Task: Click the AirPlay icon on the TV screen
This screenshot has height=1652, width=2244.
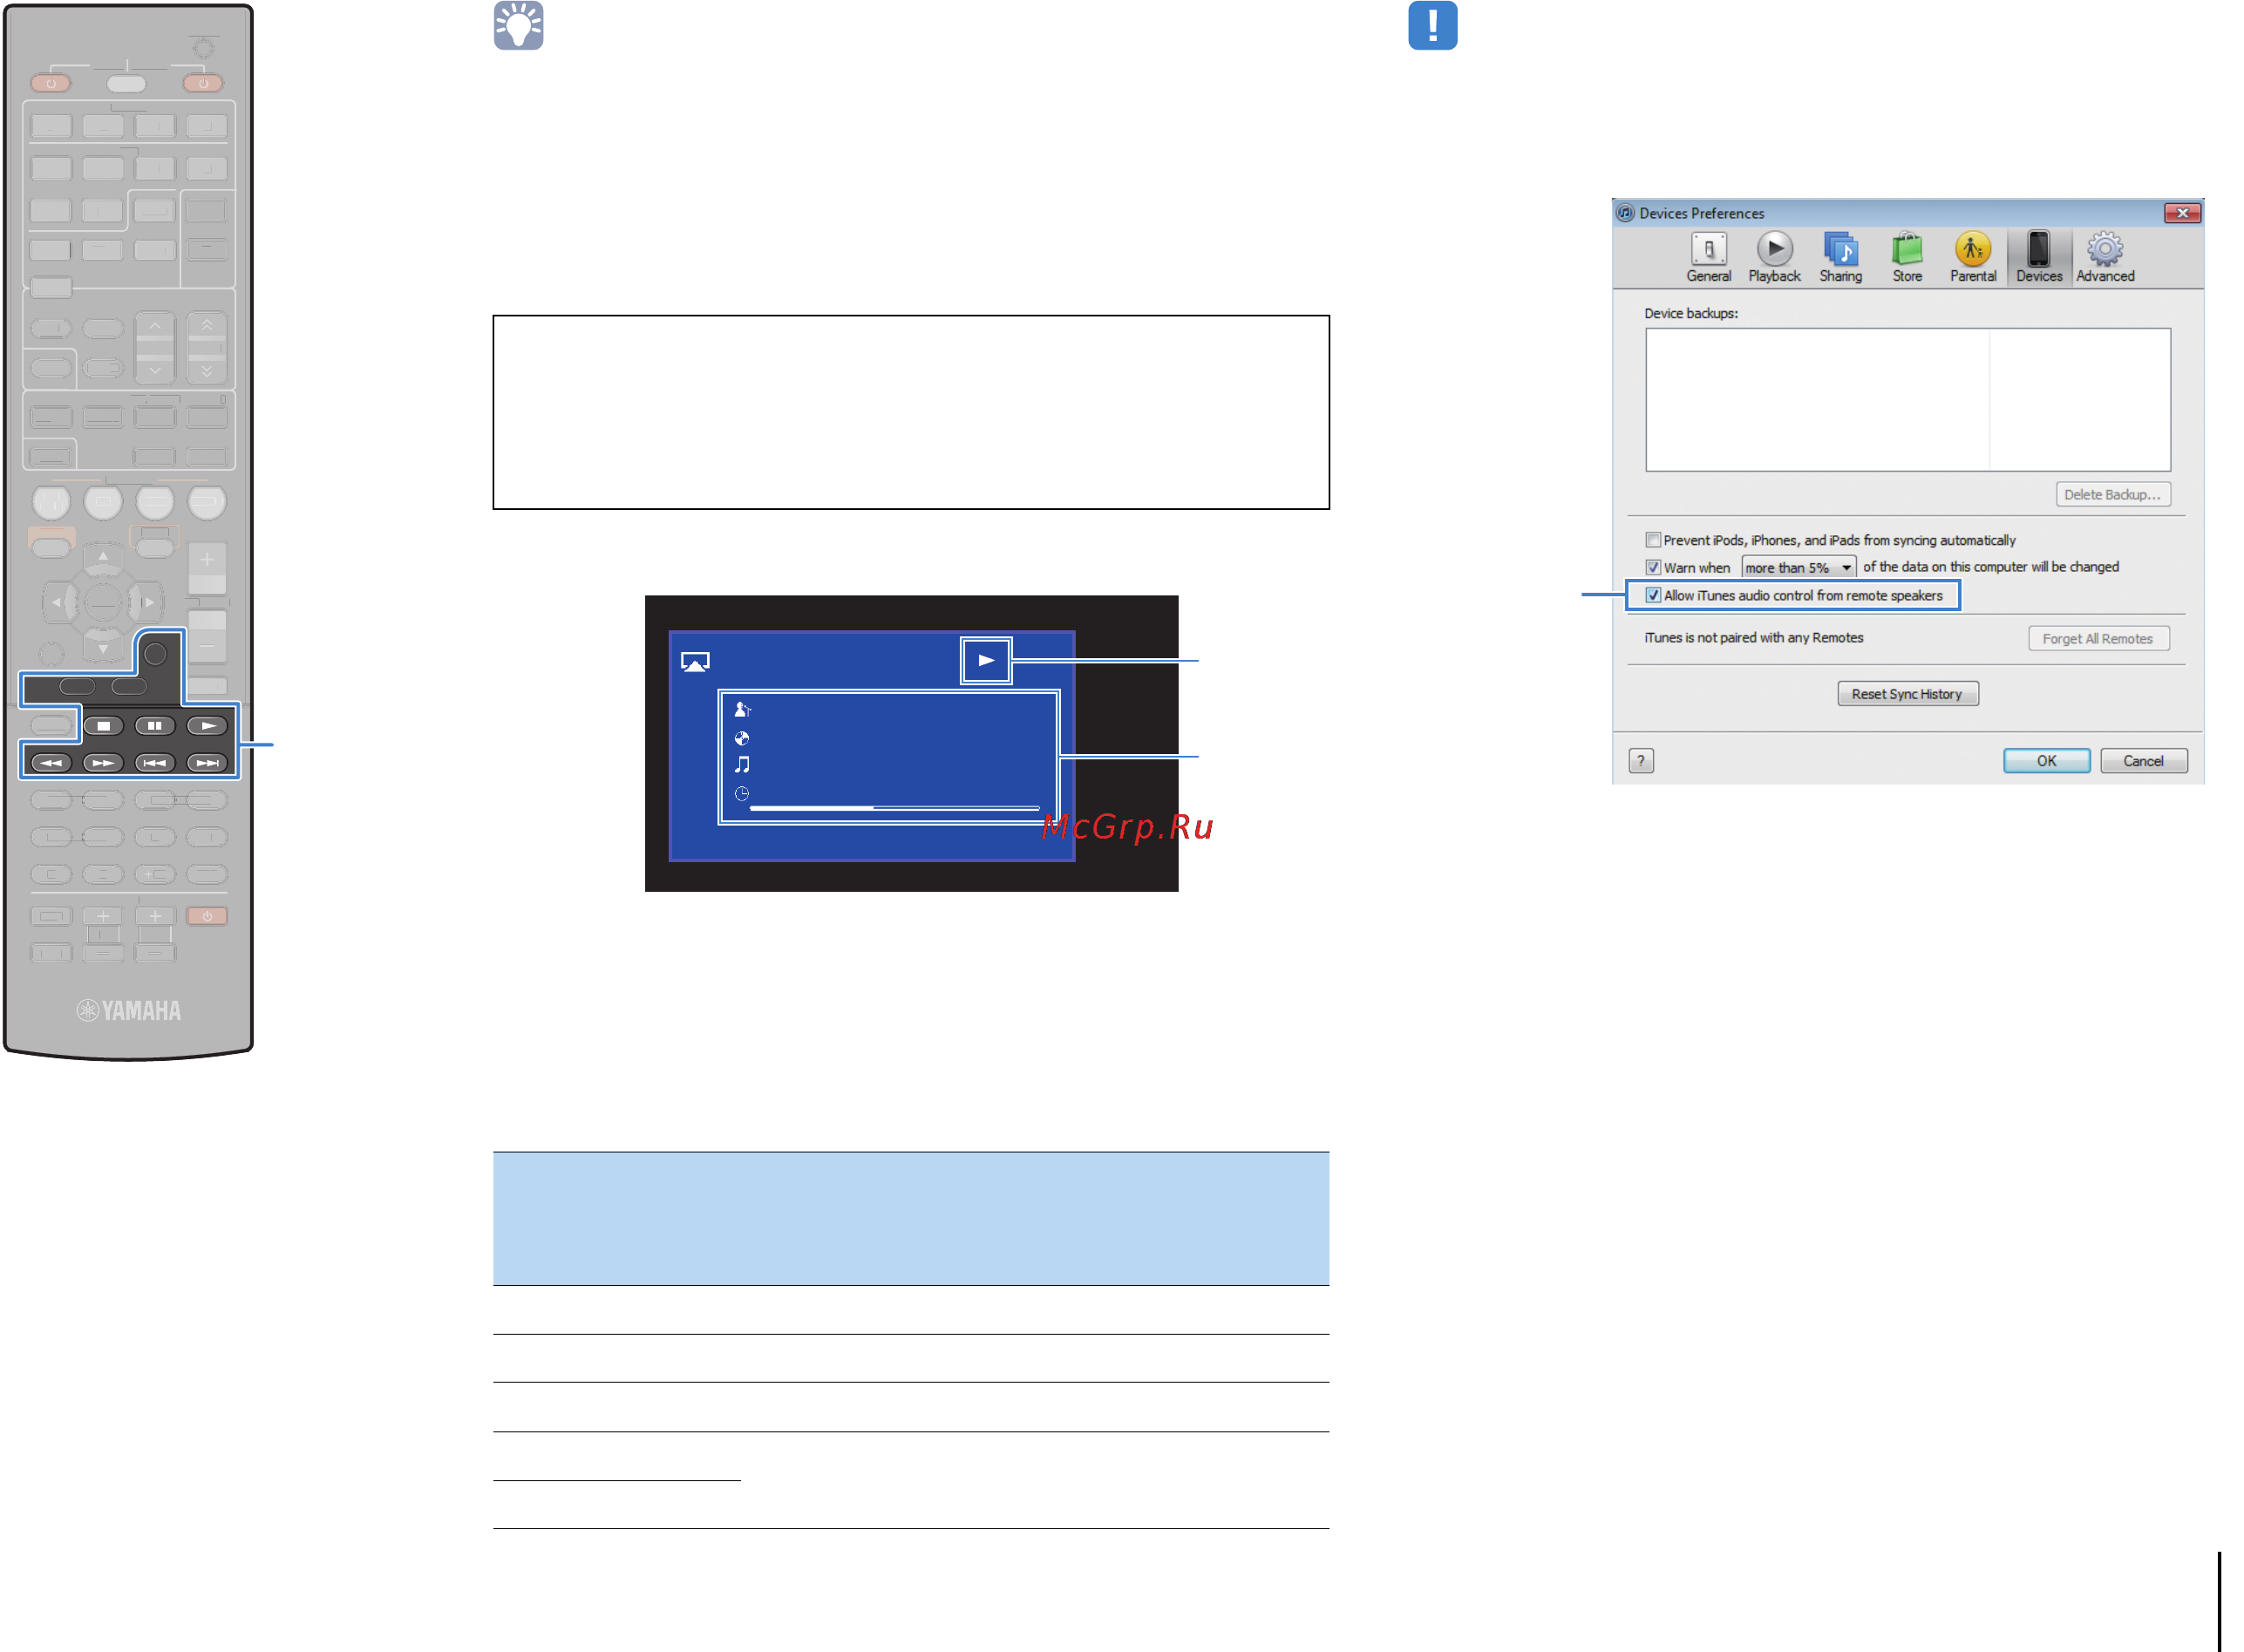Action: tap(695, 662)
